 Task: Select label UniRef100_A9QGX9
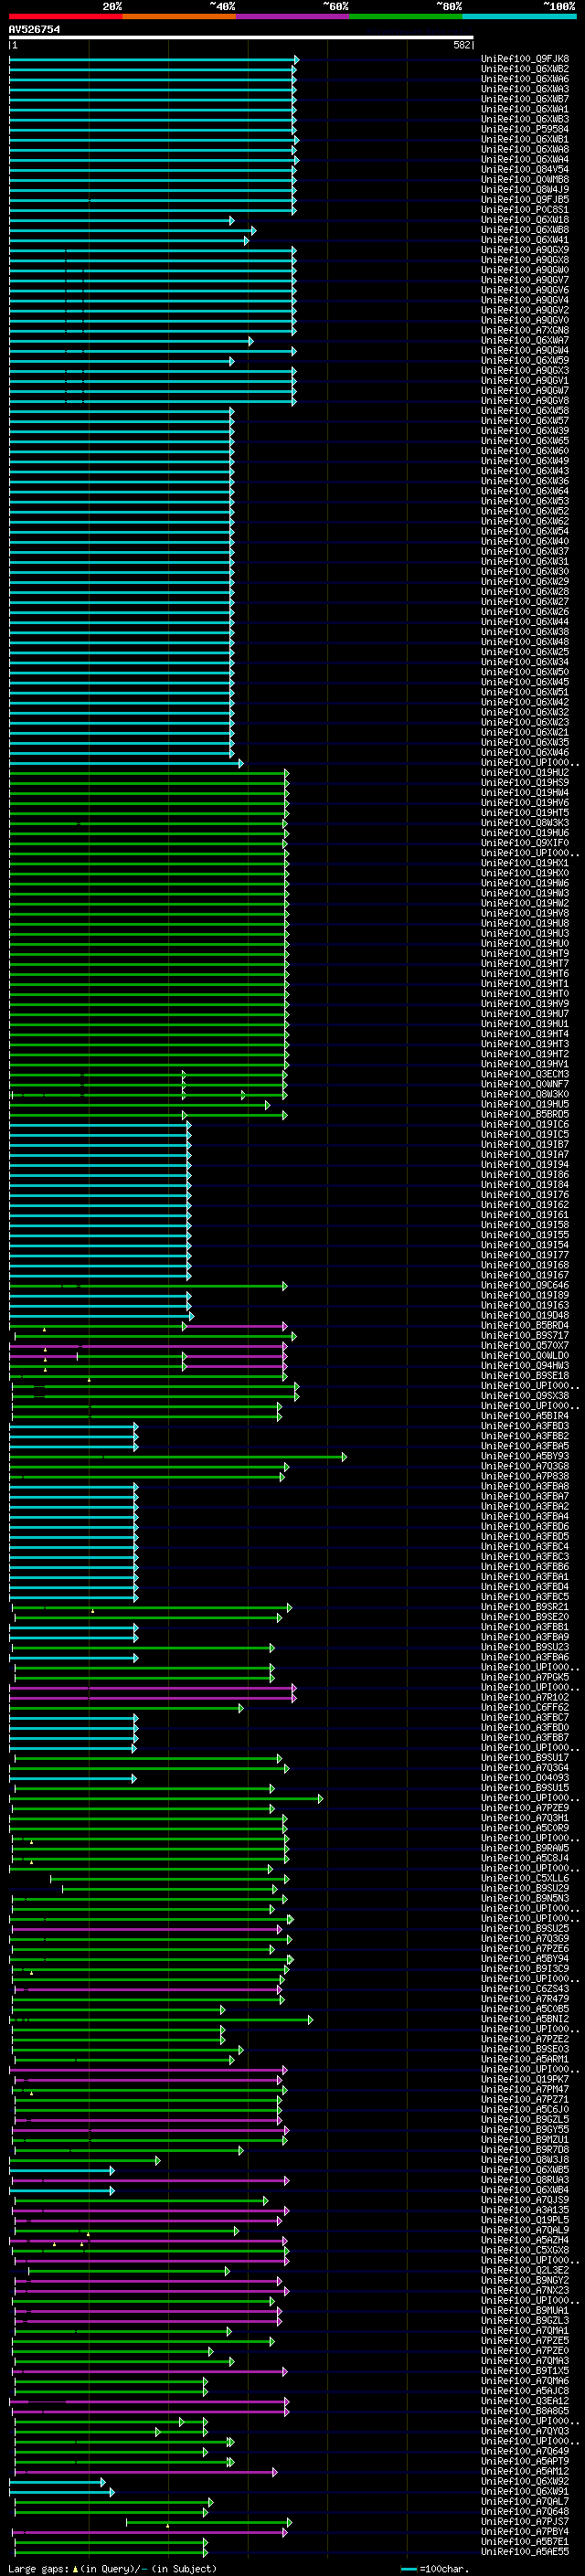[525, 250]
